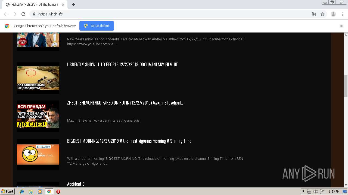The image size is (348, 195).
Task: Bookmark this page with the star
Action: [322, 14]
